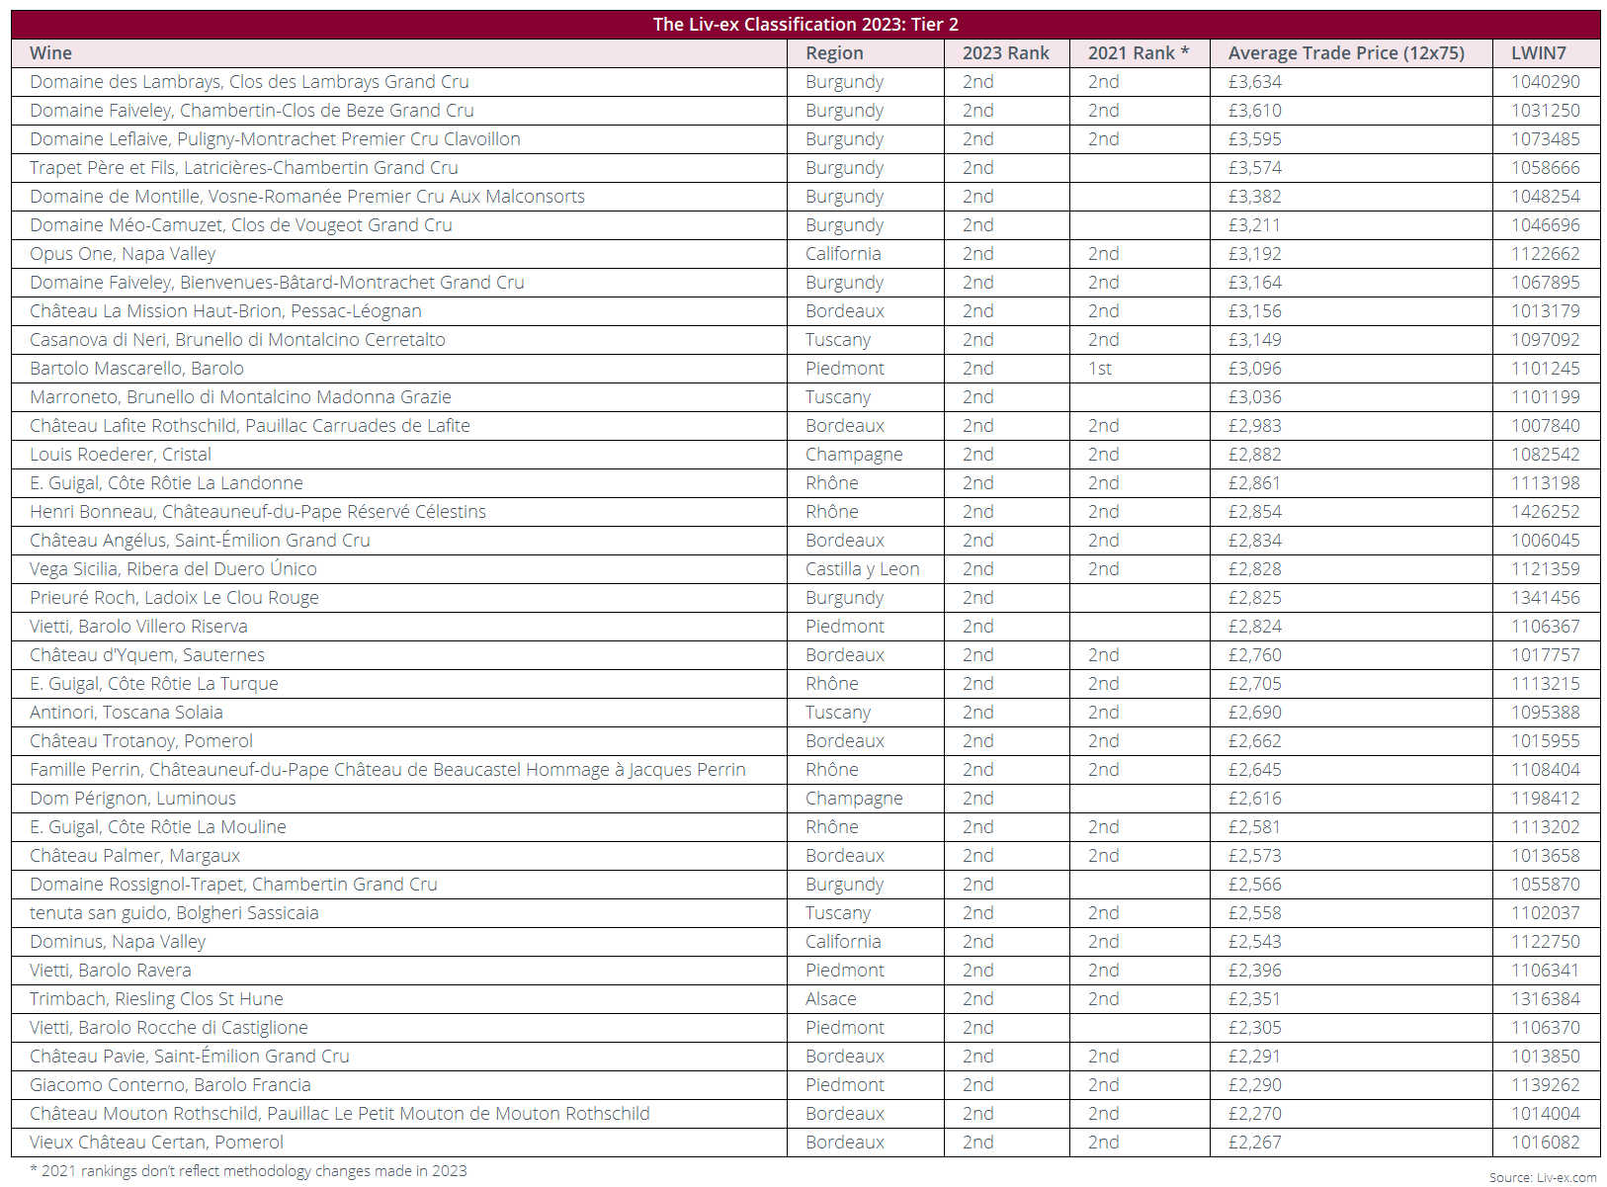Select 'Giacomo Conterno, Barolo Francia'

click(170, 1085)
